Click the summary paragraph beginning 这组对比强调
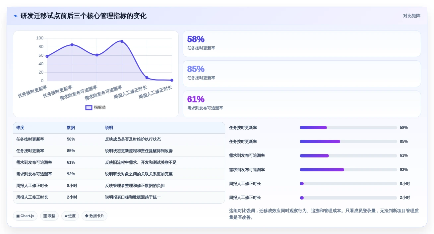The width and height of the screenshot is (434, 234). coord(324,214)
